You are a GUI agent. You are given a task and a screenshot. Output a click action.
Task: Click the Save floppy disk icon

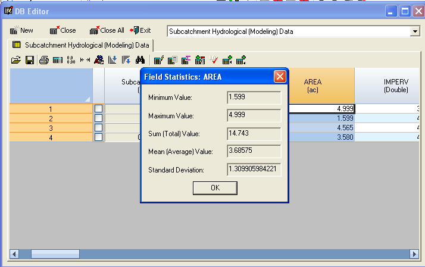(x=30, y=60)
